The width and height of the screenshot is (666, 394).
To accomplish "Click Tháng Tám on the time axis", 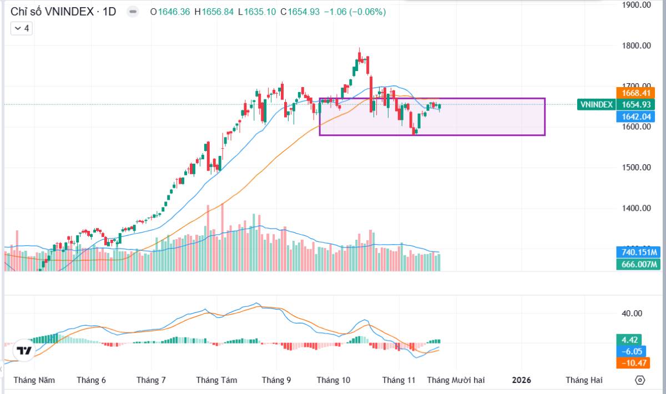I will coord(216,380).
